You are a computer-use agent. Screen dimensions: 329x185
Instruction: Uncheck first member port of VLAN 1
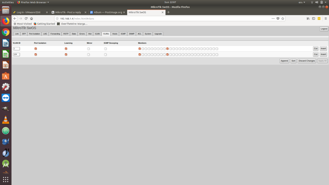pyautogui.click(x=140, y=49)
